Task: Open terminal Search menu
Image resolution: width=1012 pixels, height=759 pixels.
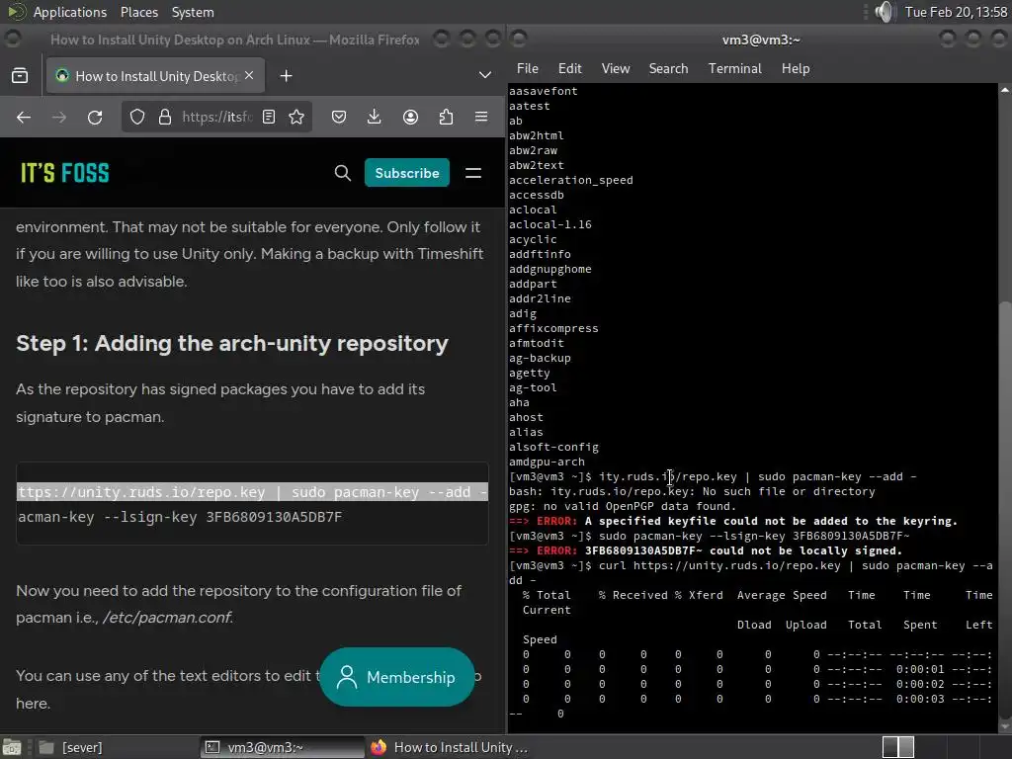Action: [x=669, y=68]
